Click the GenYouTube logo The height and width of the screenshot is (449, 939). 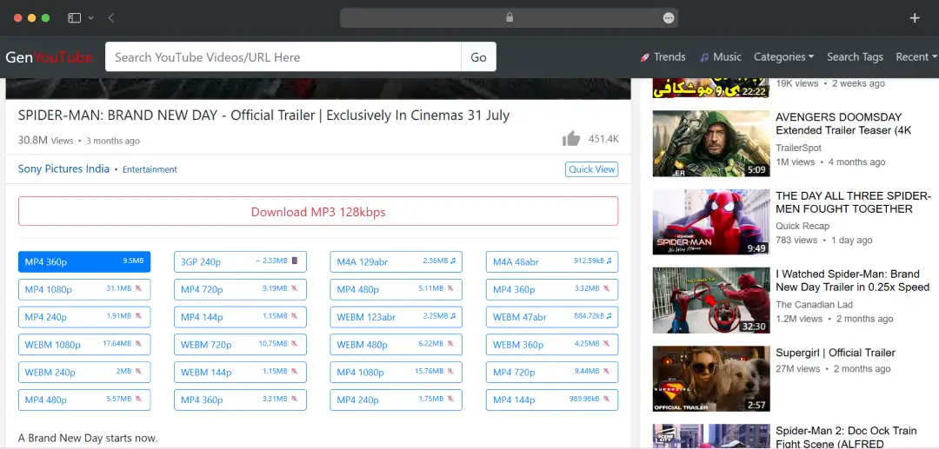(x=49, y=57)
